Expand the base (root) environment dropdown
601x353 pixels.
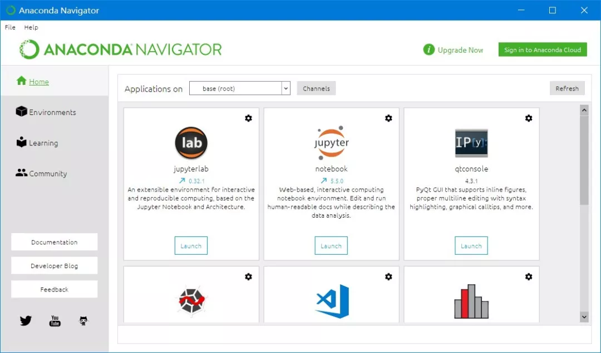click(x=285, y=88)
